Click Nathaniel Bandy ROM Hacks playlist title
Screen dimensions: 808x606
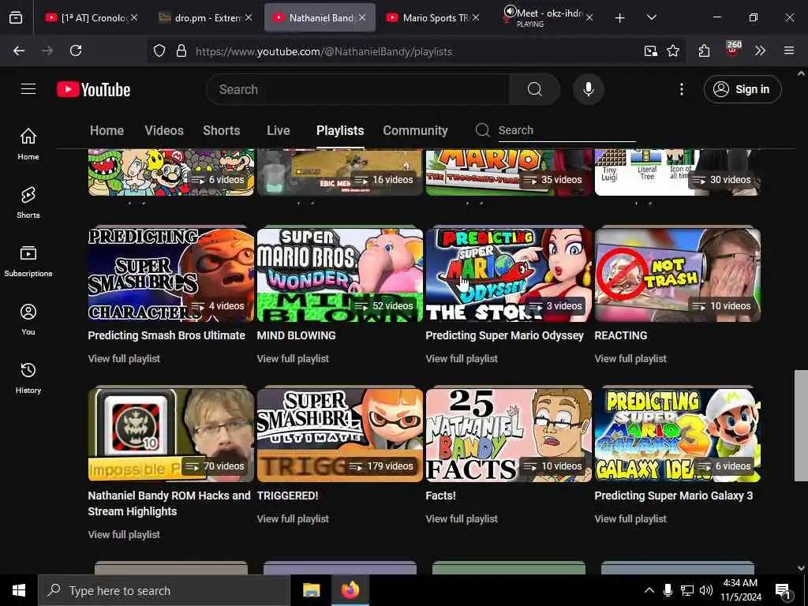coord(169,503)
